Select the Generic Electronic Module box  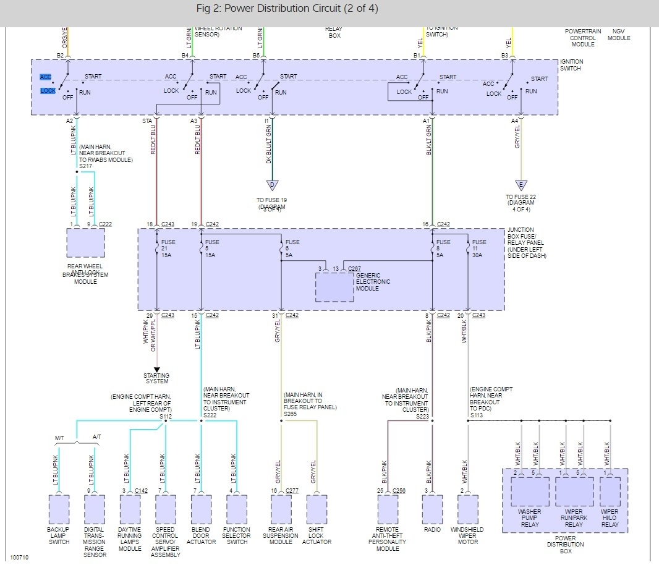tap(334, 287)
